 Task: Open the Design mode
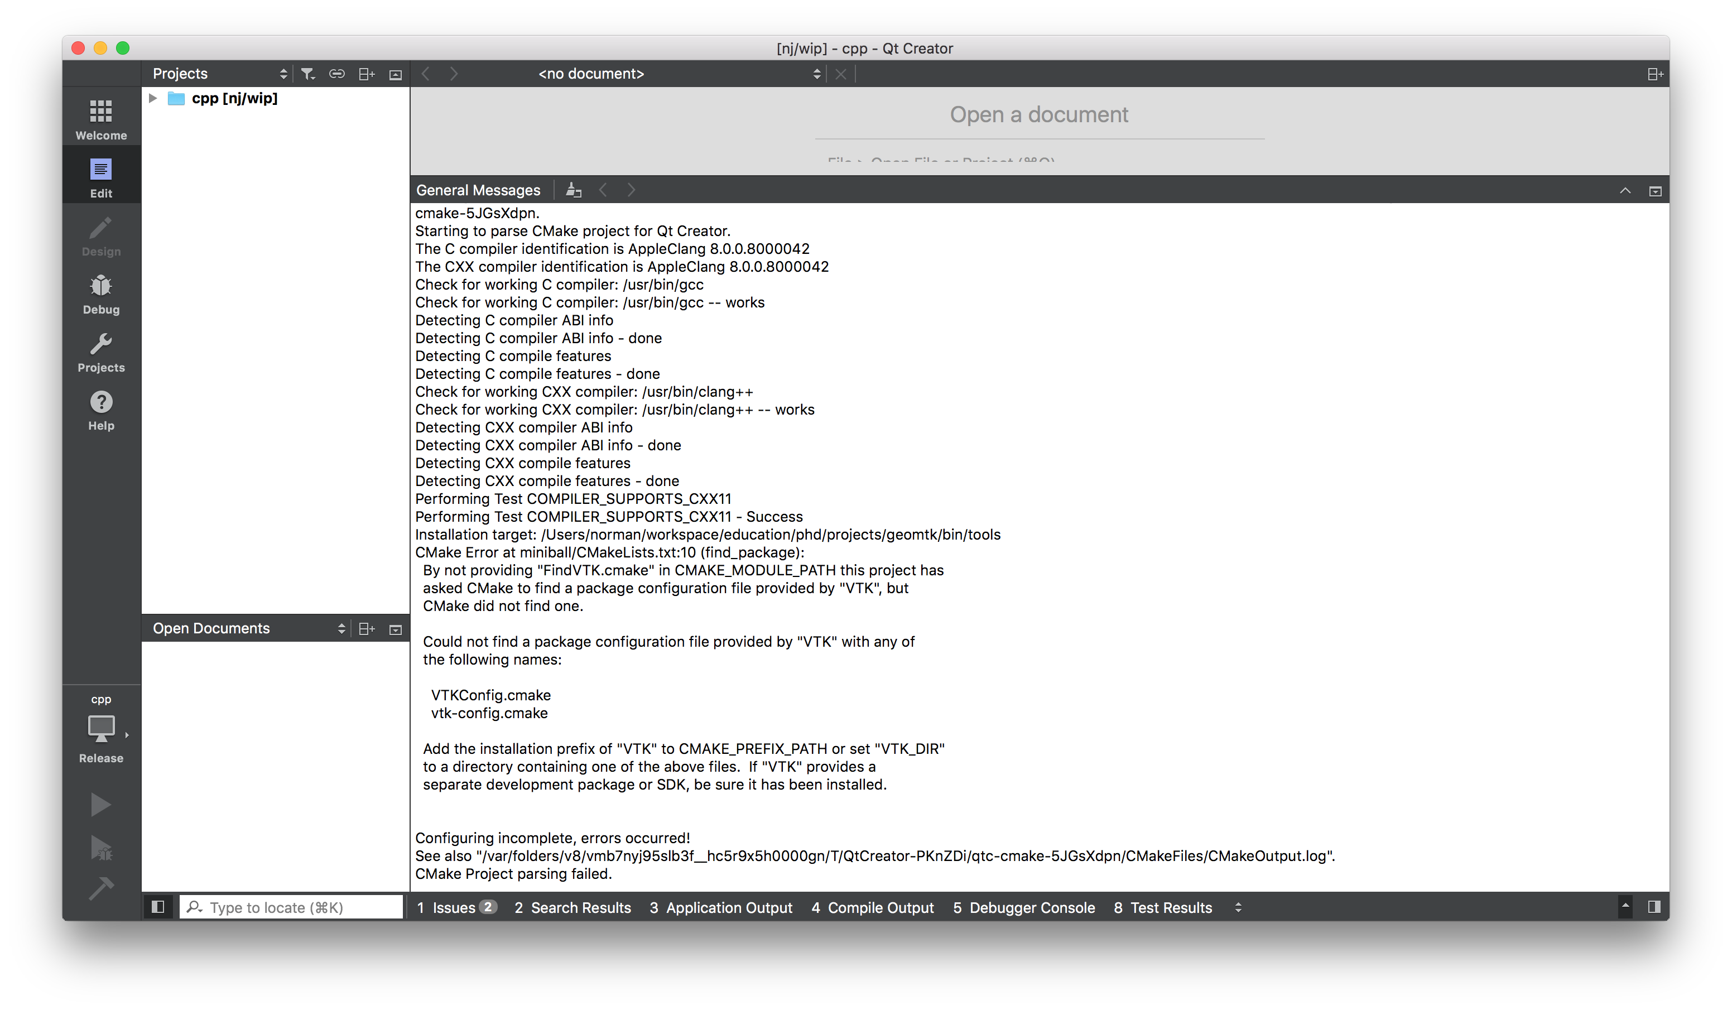click(101, 236)
